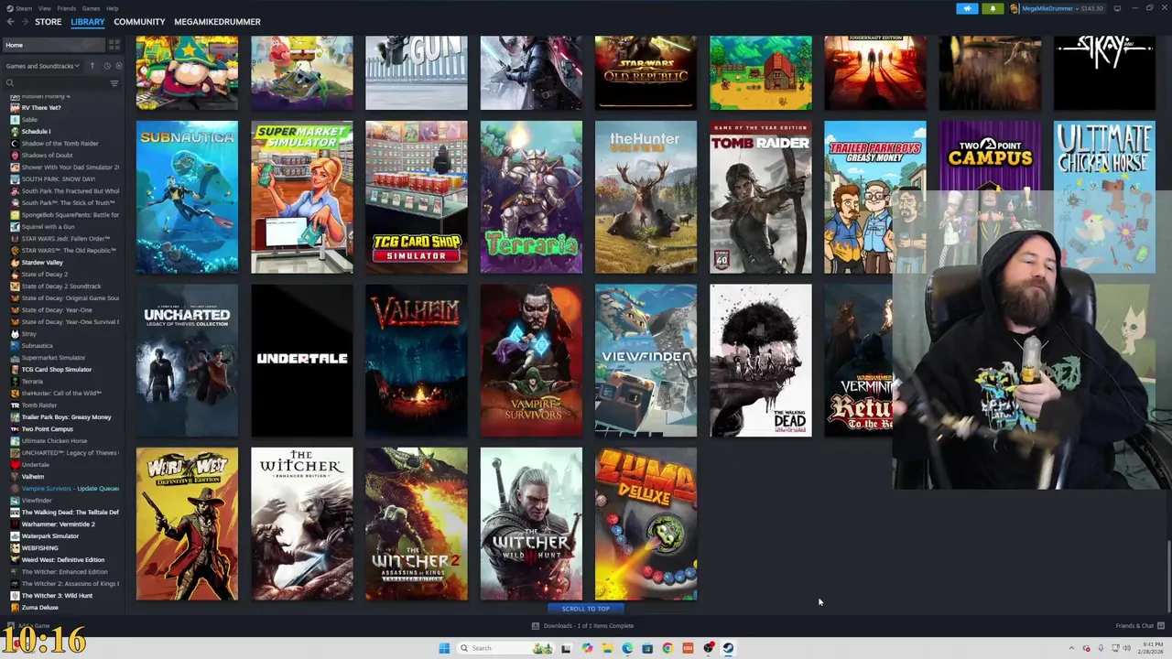Open the advanced filter options icon
1172x659 pixels.
click(x=114, y=83)
